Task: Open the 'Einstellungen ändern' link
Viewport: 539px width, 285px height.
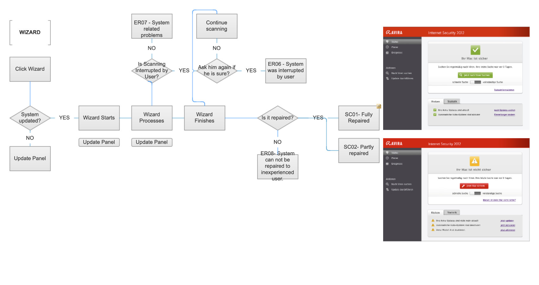Action: [504, 115]
